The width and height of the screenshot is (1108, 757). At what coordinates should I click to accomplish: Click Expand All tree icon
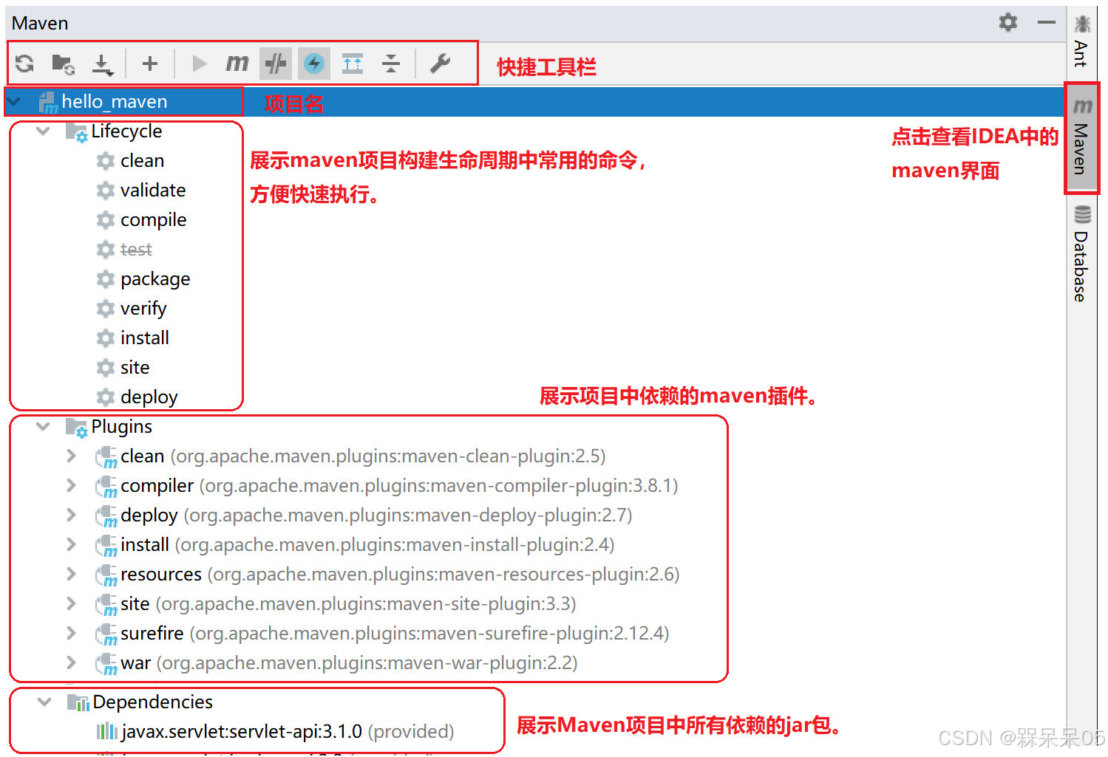click(x=353, y=64)
